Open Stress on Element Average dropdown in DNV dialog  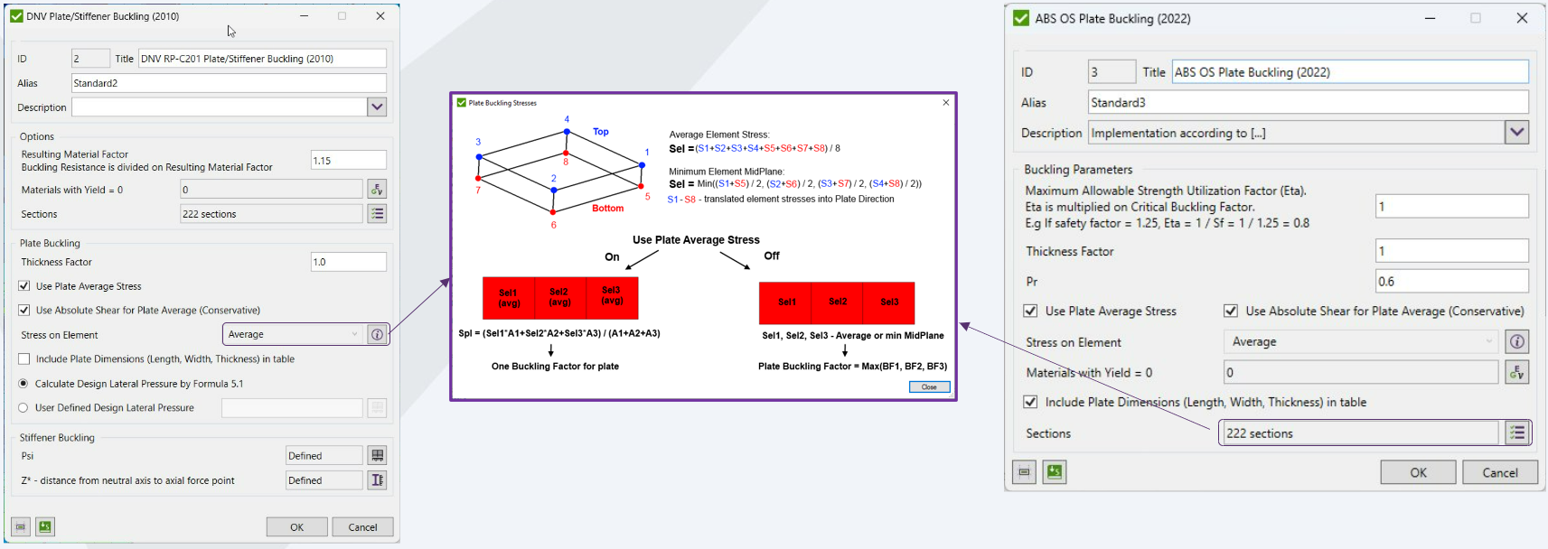(295, 334)
